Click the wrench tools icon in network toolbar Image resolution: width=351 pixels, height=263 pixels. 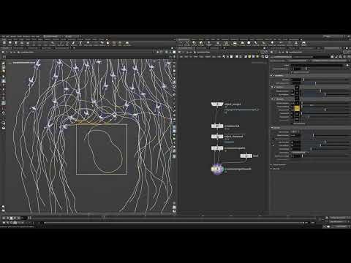tap(224, 56)
